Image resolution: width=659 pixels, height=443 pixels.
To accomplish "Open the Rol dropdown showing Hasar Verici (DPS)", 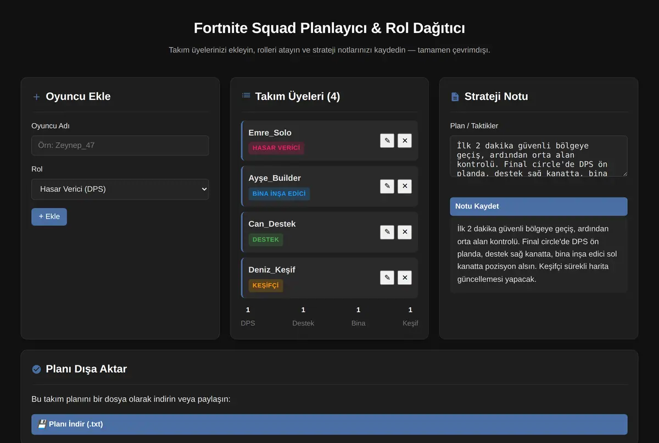I will point(120,189).
